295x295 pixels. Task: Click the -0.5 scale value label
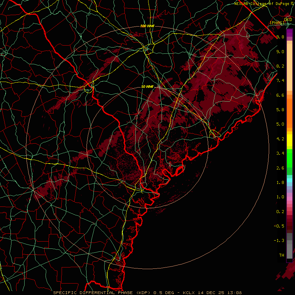pos(279,226)
